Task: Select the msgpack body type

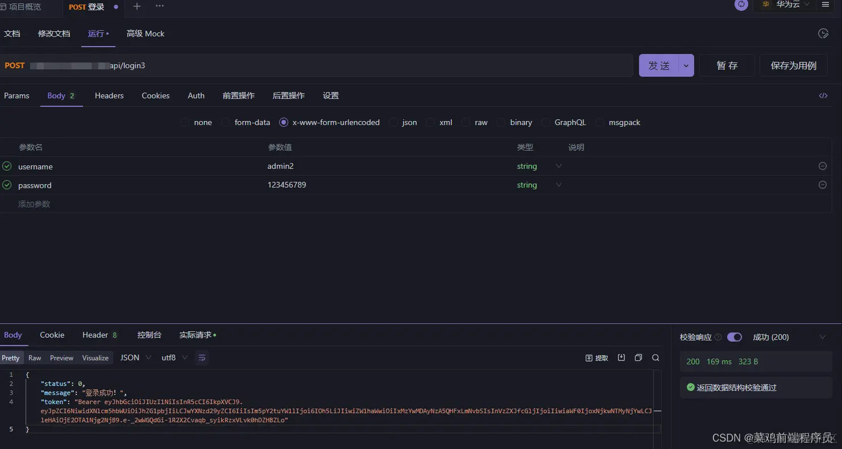Action: (600, 122)
